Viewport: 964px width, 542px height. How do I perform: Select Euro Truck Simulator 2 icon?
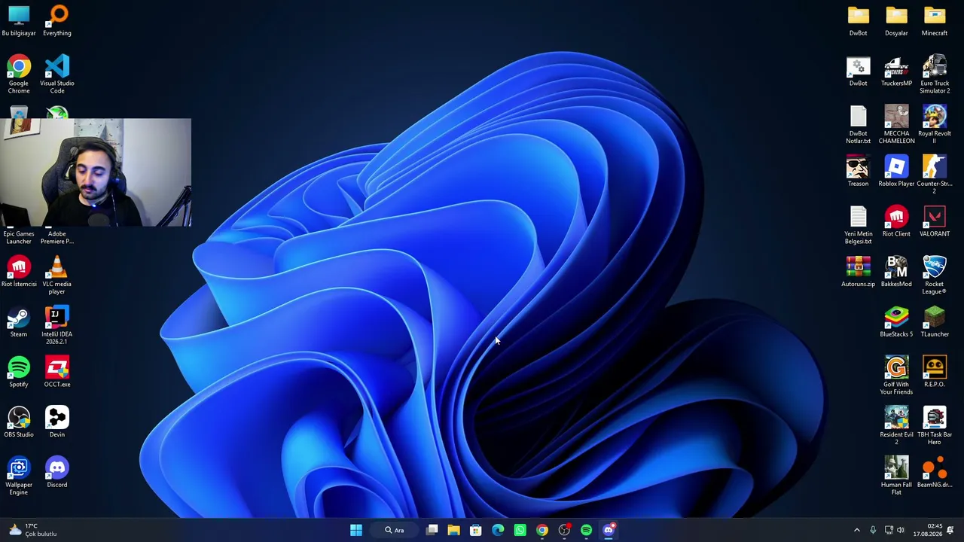pyautogui.click(x=935, y=74)
